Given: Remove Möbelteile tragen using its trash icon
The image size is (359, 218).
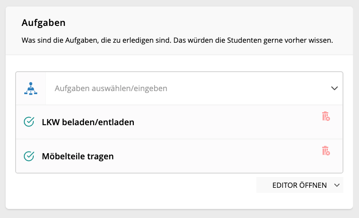Looking at the screenshot, I should (x=326, y=151).
